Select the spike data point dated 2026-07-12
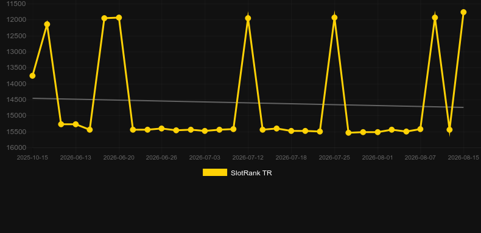 (x=248, y=18)
